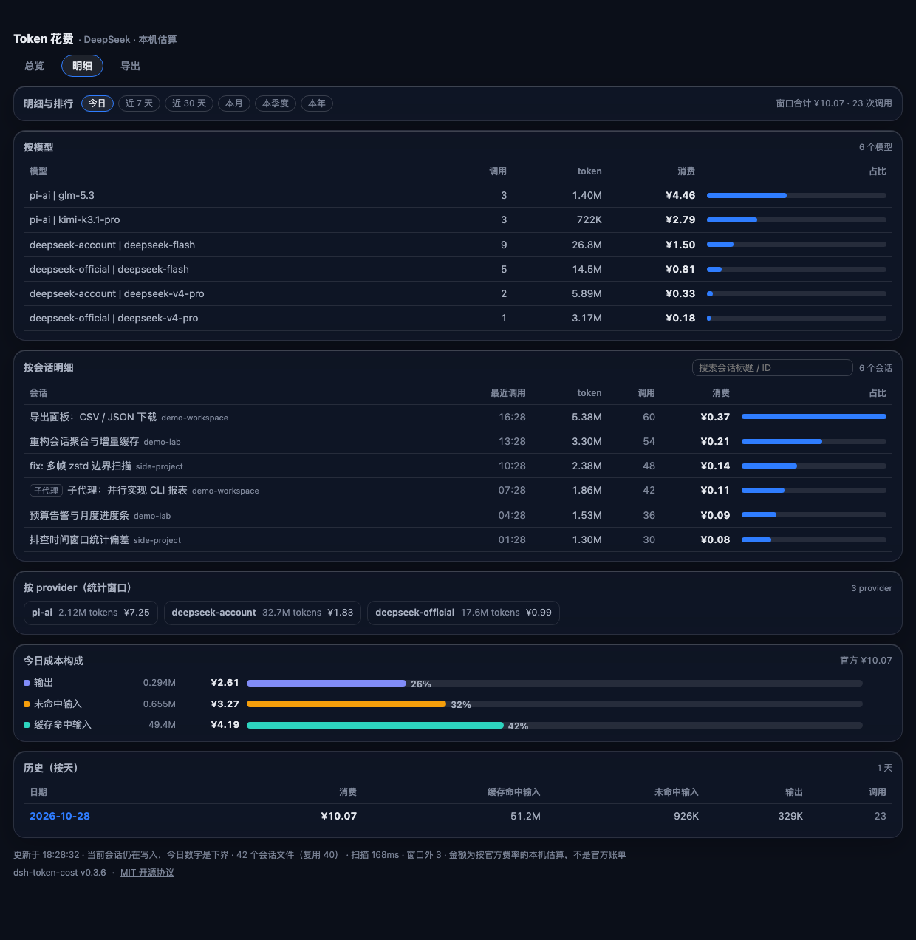
Task: Select the 本月 range filter
Action: (x=234, y=103)
